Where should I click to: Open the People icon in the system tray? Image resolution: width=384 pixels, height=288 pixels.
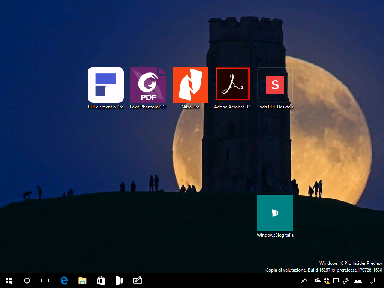304,280
